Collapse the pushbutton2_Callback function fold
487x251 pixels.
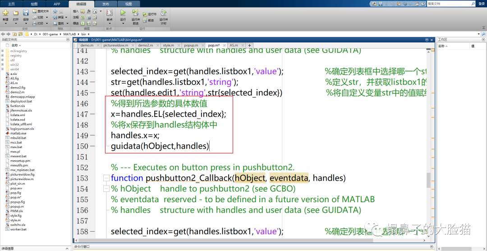106,178
